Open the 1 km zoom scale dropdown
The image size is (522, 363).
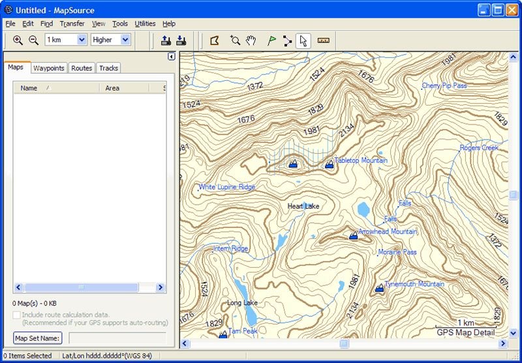82,40
